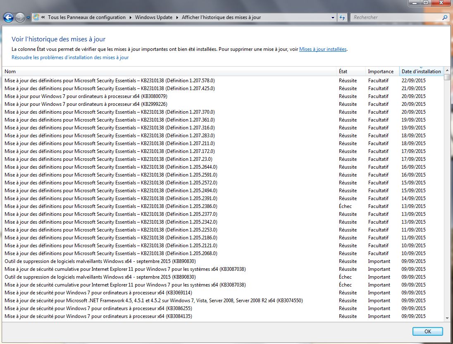Viewport: 453px width, 344px height.
Task: Select the KB3084135 security update row
Action: point(222,316)
